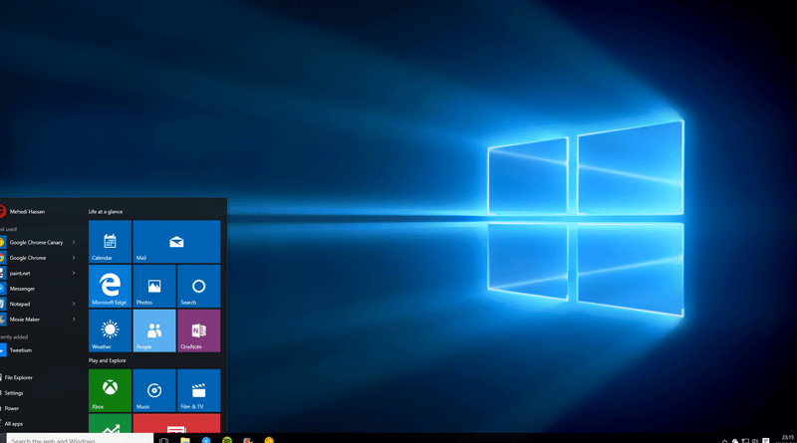This screenshot has height=443, width=797.
Task: Launch the Xbox tile
Action: click(x=110, y=390)
